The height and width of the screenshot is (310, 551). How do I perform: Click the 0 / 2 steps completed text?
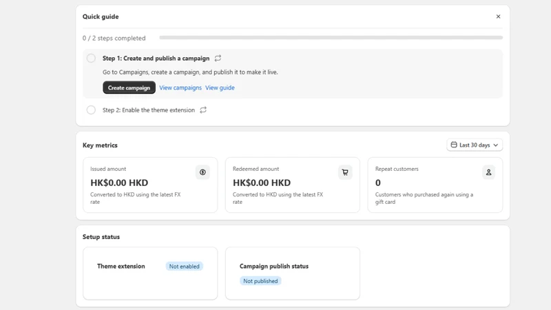114,38
